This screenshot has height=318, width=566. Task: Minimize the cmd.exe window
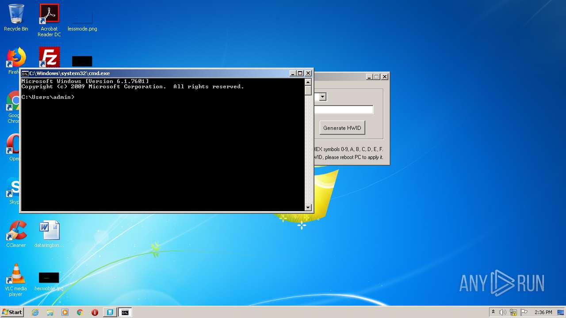292,73
